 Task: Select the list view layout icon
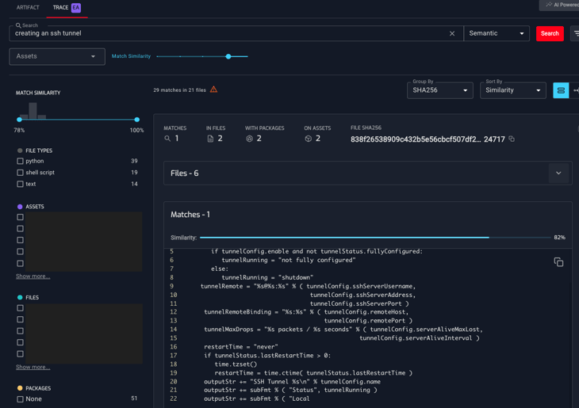[561, 90]
